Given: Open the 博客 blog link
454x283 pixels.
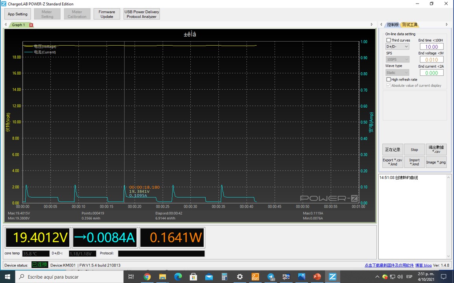Looking at the screenshot, I should tap(423, 265).
